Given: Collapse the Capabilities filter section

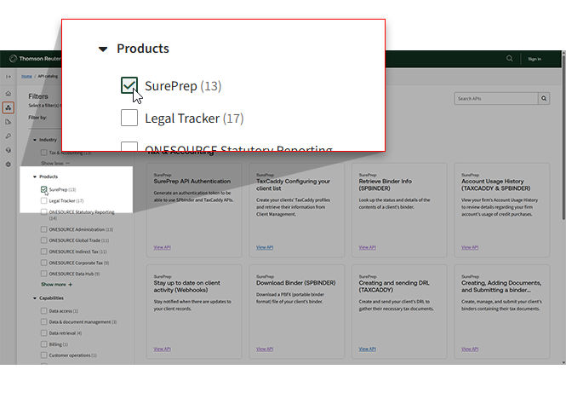Looking at the screenshot, I should point(35,298).
